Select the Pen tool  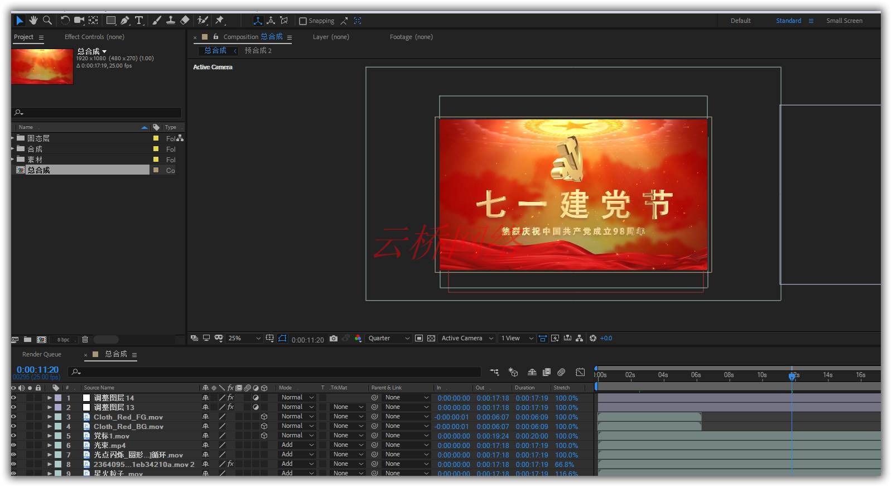pyautogui.click(x=125, y=21)
